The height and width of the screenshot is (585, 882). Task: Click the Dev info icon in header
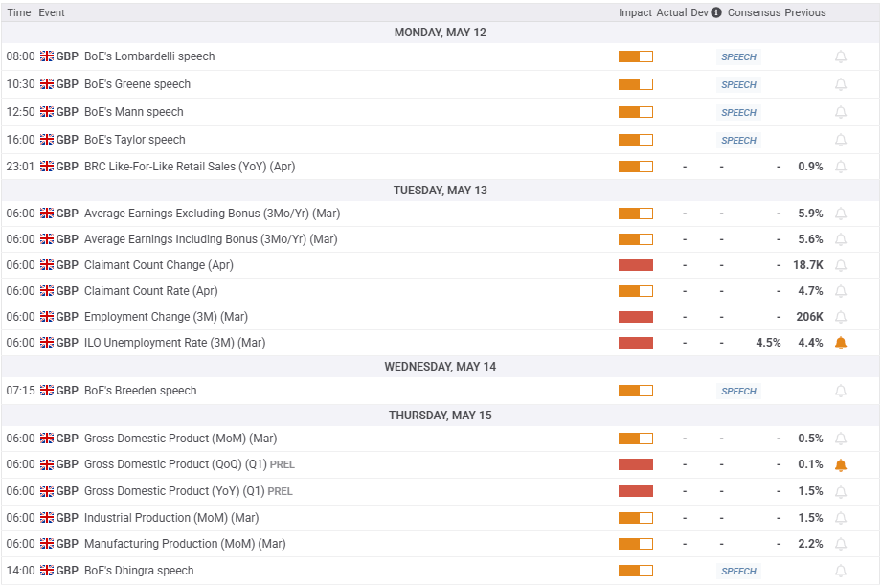[715, 12]
